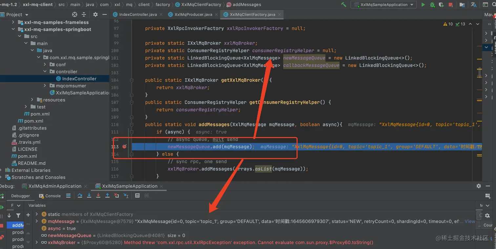Open Project Structure from the top toolbar
The width and height of the screenshot is (496, 249).
coord(462,5)
